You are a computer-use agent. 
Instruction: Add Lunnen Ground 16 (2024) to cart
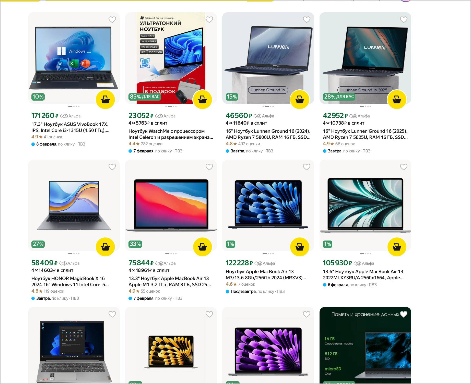coord(300,100)
